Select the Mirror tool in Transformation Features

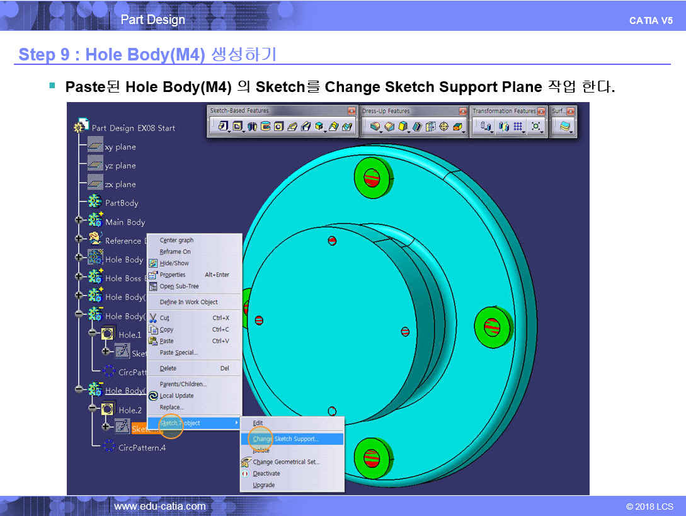503,127
